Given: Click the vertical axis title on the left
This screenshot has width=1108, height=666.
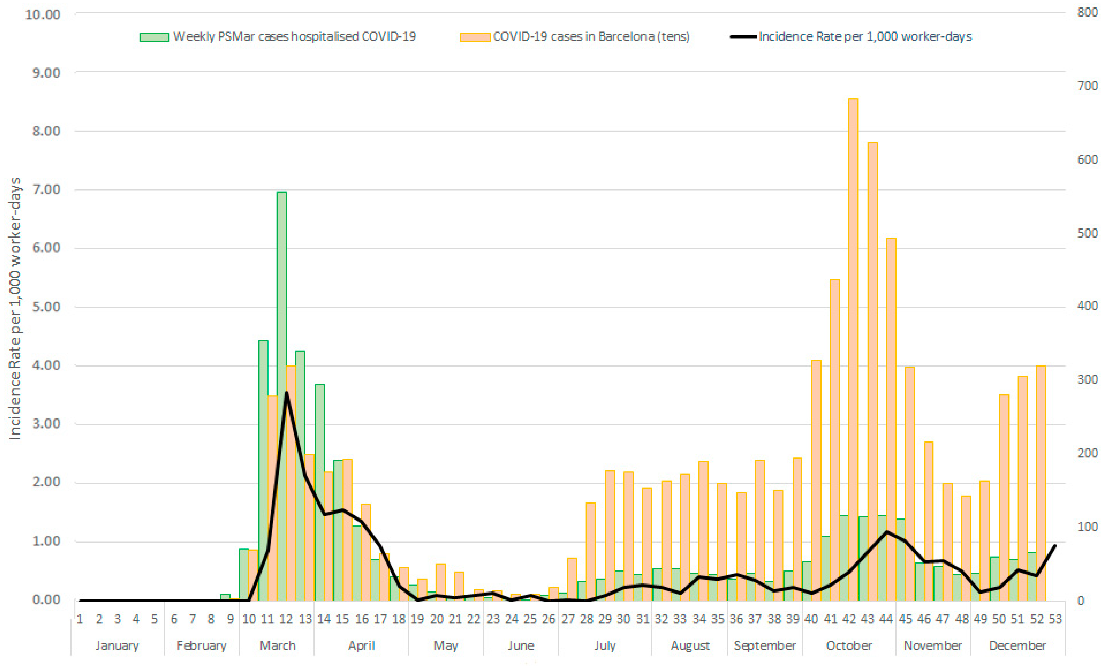Looking at the screenshot, I should pos(15,308).
